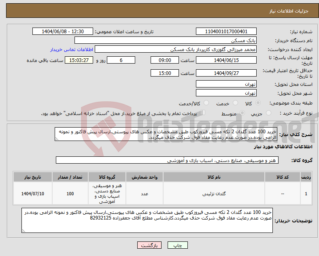
Task: Click the need number field 1104001017000401
Action: 226,31
